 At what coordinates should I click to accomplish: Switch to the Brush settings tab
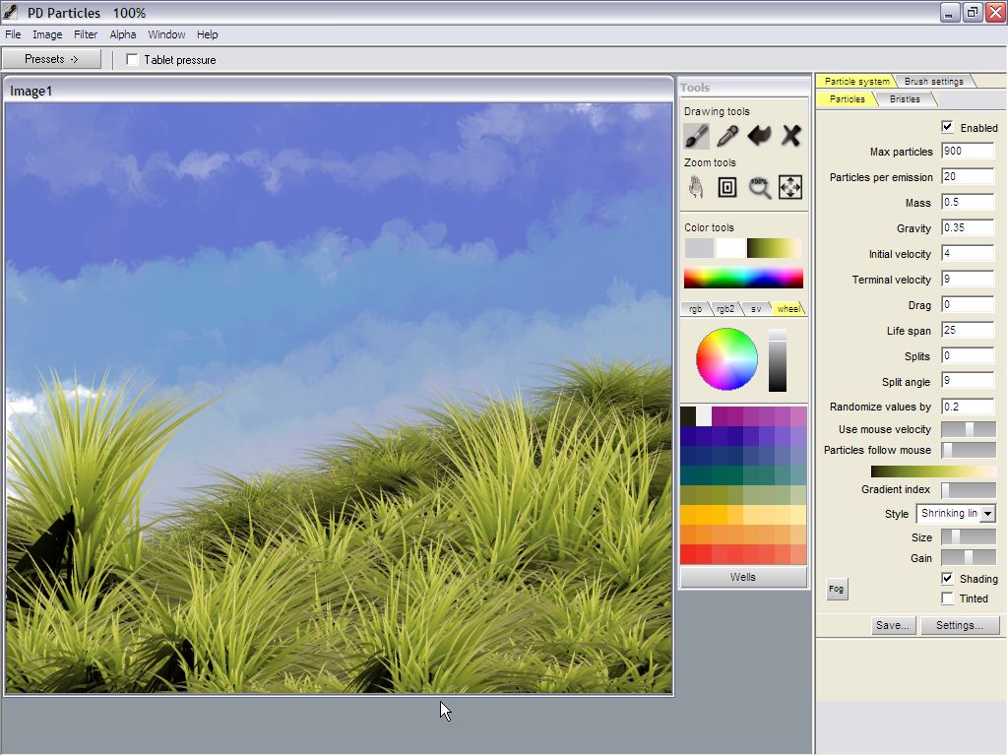tap(933, 82)
